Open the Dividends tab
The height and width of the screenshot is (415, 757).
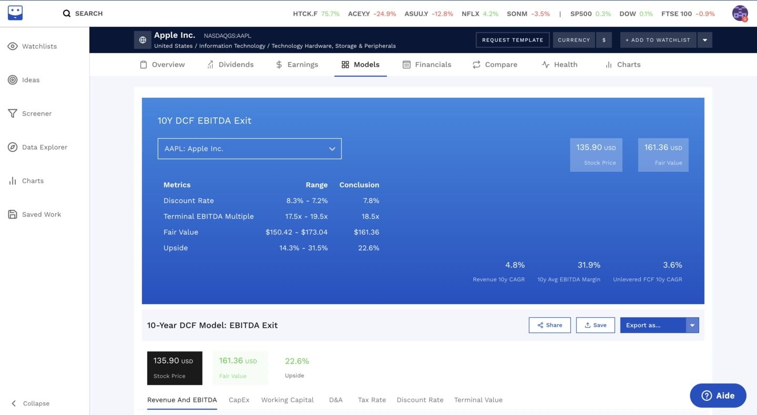click(x=230, y=65)
